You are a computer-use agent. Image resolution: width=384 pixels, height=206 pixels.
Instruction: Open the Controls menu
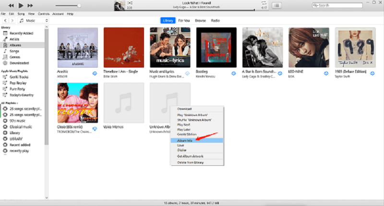click(x=44, y=14)
